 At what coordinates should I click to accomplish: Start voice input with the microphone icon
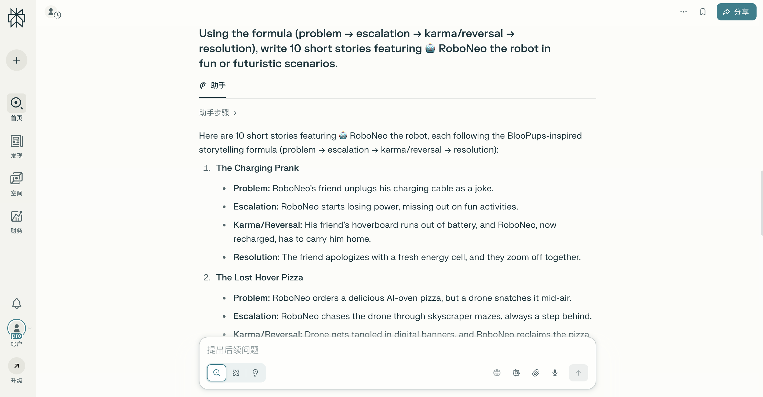(554, 373)
